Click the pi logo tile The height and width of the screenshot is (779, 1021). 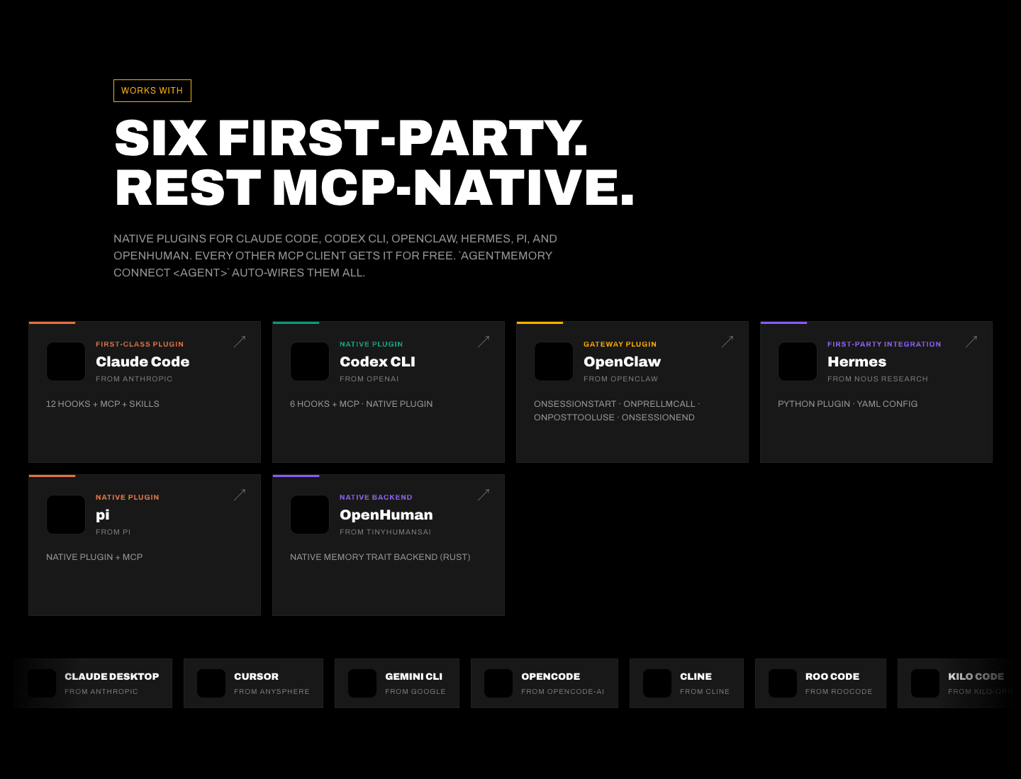coord(66,515)
